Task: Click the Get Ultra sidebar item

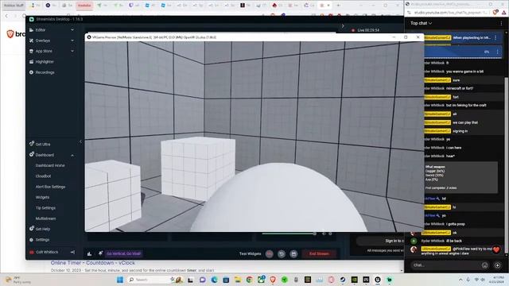Action: tap(42, 145)
